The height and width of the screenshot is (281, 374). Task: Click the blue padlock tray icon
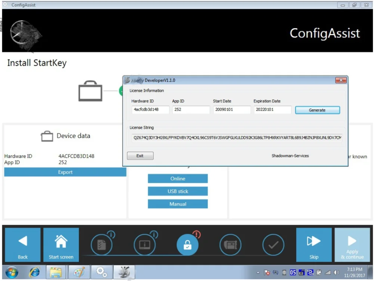coord(301,272)
